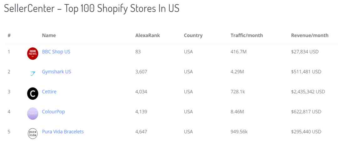Screen dimensions: 338x142
Task: Click the # column header
Action: [9, 35]
